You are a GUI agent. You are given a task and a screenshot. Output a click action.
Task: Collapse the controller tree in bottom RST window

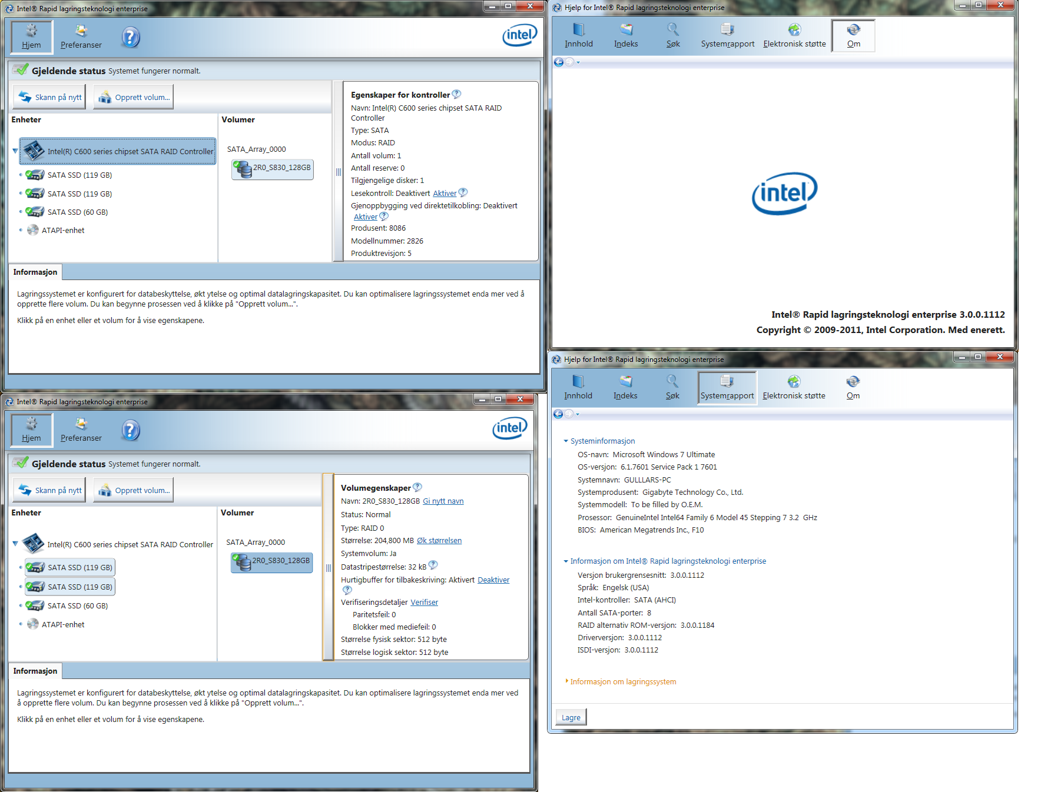(15, 544)
